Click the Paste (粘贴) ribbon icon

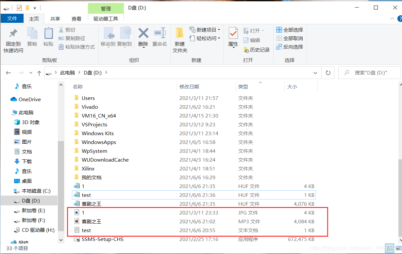click(x=48, y=33)
